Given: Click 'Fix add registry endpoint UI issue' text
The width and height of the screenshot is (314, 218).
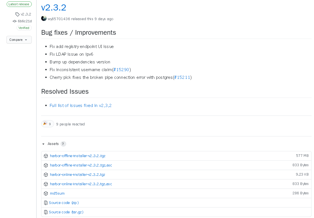Looking at the screenshot, I should click(x=82, y=47).
